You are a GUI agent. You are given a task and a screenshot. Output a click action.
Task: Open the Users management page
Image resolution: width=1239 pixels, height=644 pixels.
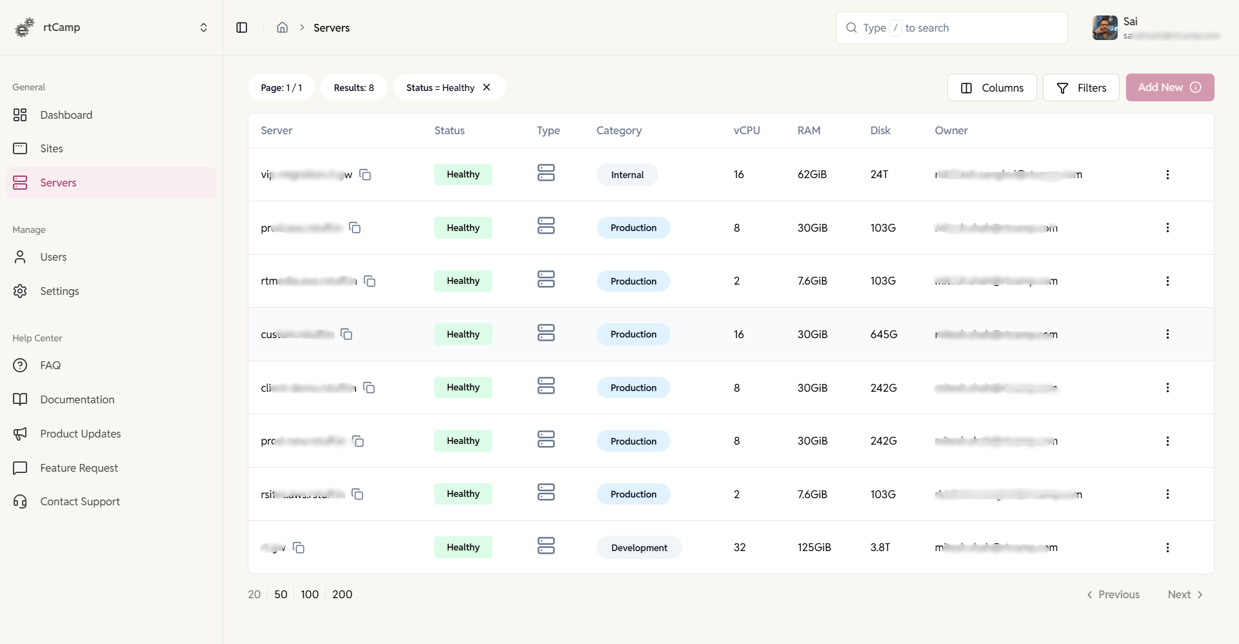(54, 257)
